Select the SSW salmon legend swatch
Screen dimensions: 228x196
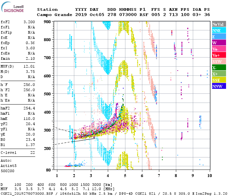[x=219, y=61]
